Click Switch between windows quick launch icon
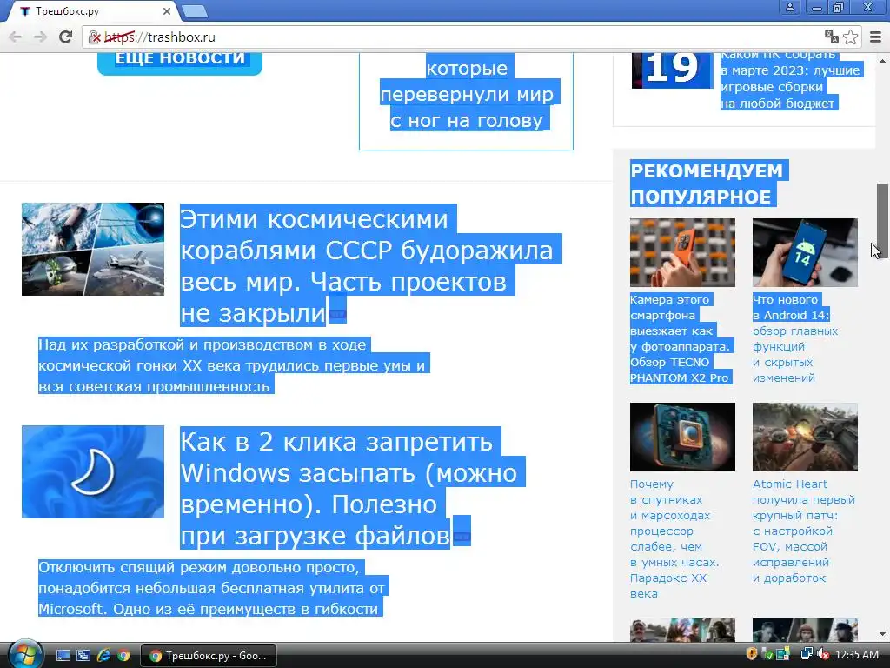The height and width of the screenshot is (668, 890). (x=83, y=656)
